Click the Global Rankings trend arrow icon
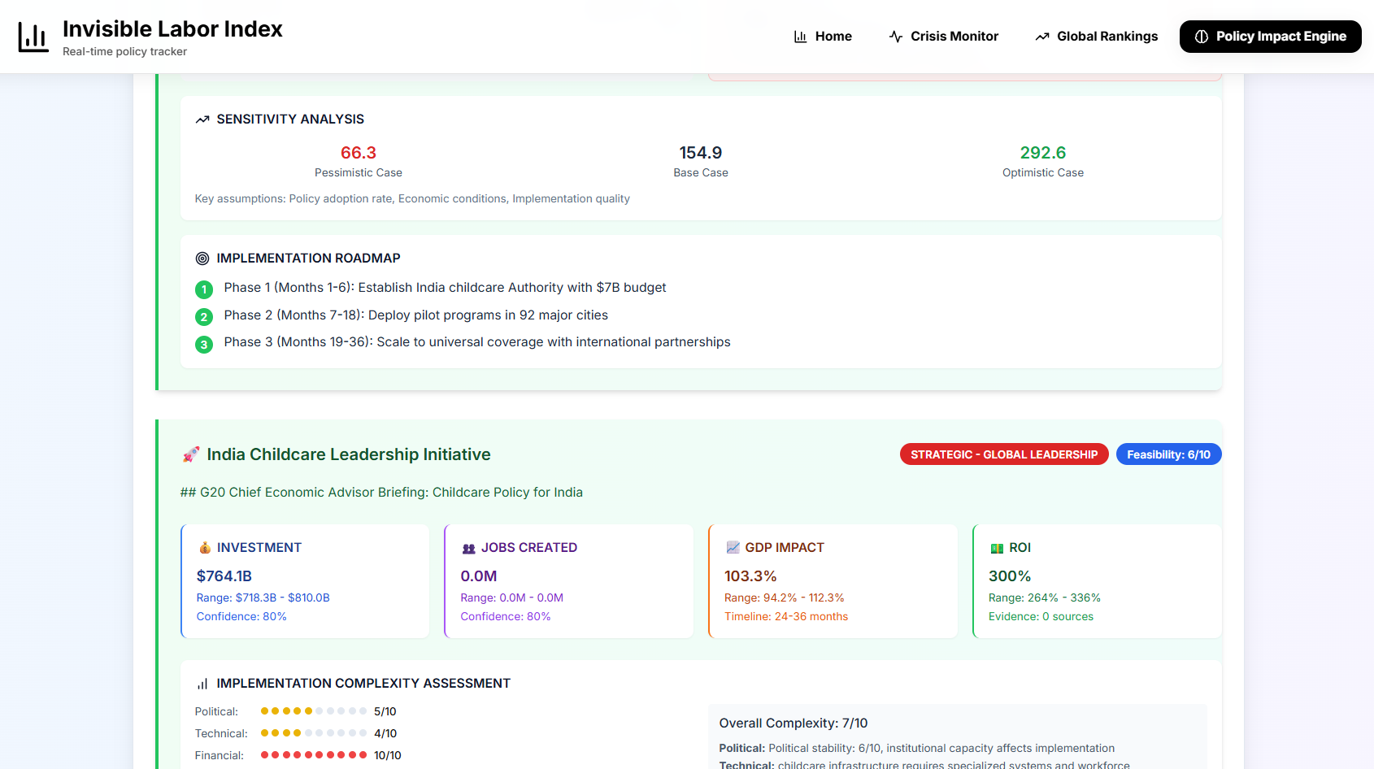The width and height of the screenshot is (1374, 769). pyautogui.click(x=1042, y=37)
